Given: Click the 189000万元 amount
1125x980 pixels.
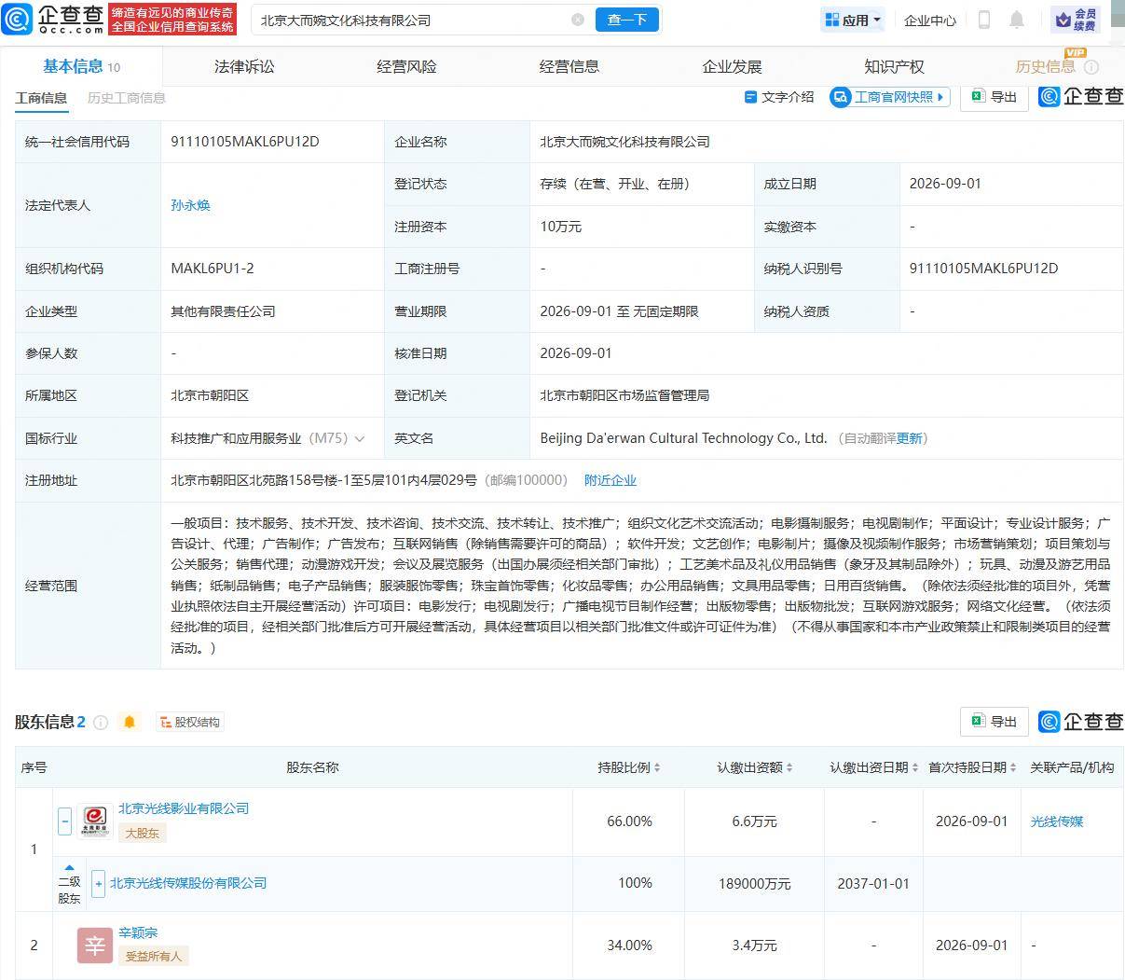Looking at the screenshot, I should point(754,883).
